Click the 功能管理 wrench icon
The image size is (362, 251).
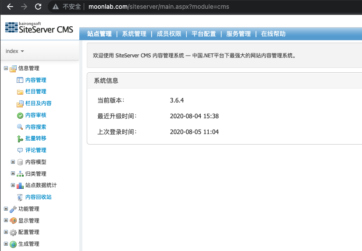pos(13,209)
